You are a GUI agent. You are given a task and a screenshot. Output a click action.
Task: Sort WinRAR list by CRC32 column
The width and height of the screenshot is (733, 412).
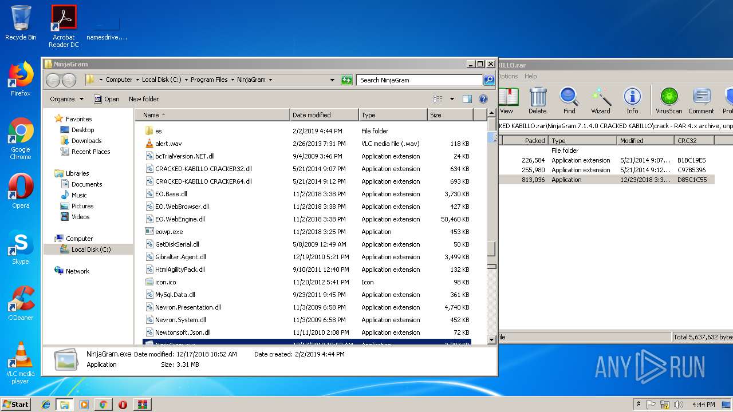[693, 141]
